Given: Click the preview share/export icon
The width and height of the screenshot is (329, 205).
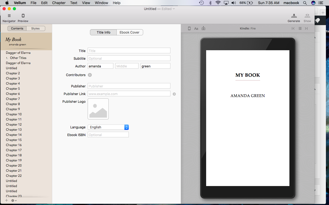Looking at the screenshot, I should click(203, 28).
